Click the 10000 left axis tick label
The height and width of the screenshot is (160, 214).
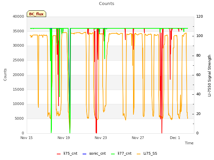18,104
